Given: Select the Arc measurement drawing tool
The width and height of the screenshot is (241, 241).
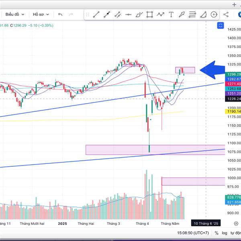Looking at the screenshot, I should coord(203,14).
